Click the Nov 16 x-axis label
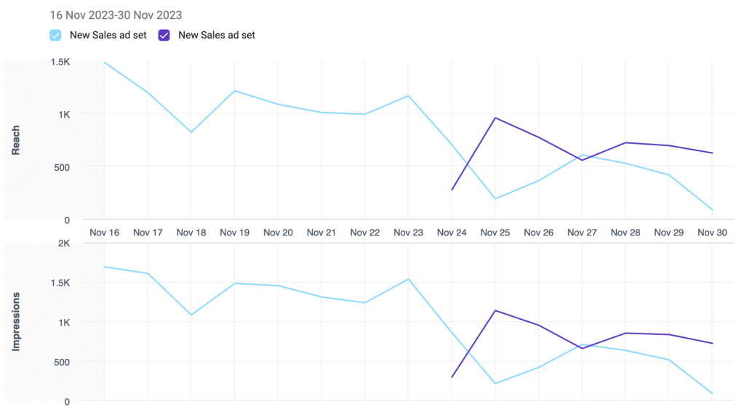 point(104,233)
